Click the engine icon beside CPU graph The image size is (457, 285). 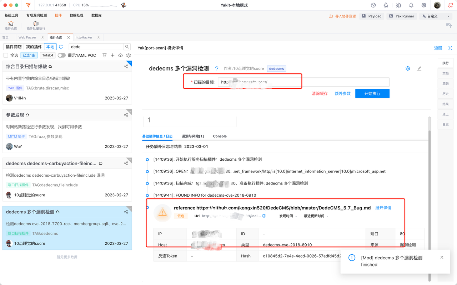[124, 5]
